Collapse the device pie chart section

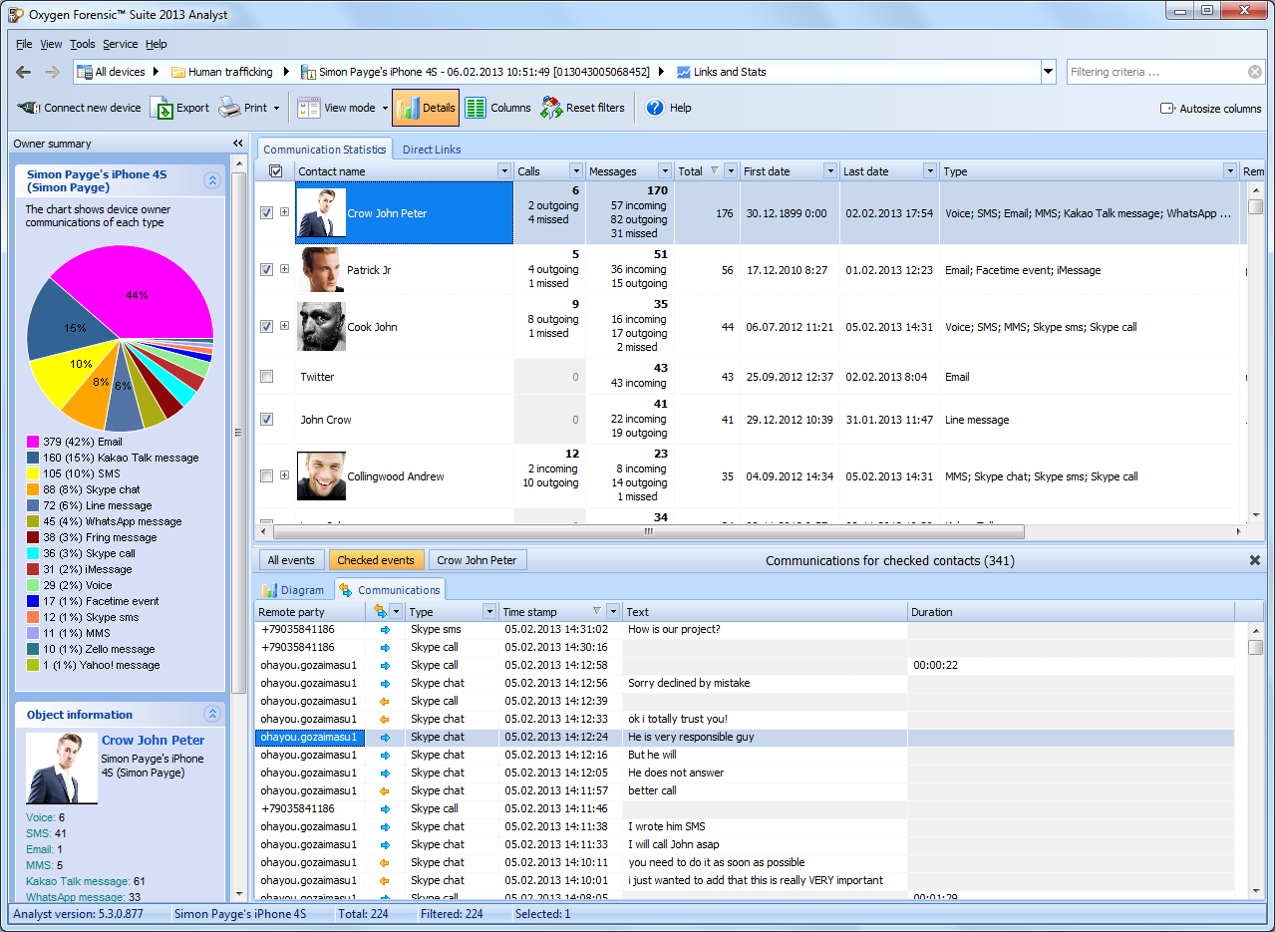(212, 180)
